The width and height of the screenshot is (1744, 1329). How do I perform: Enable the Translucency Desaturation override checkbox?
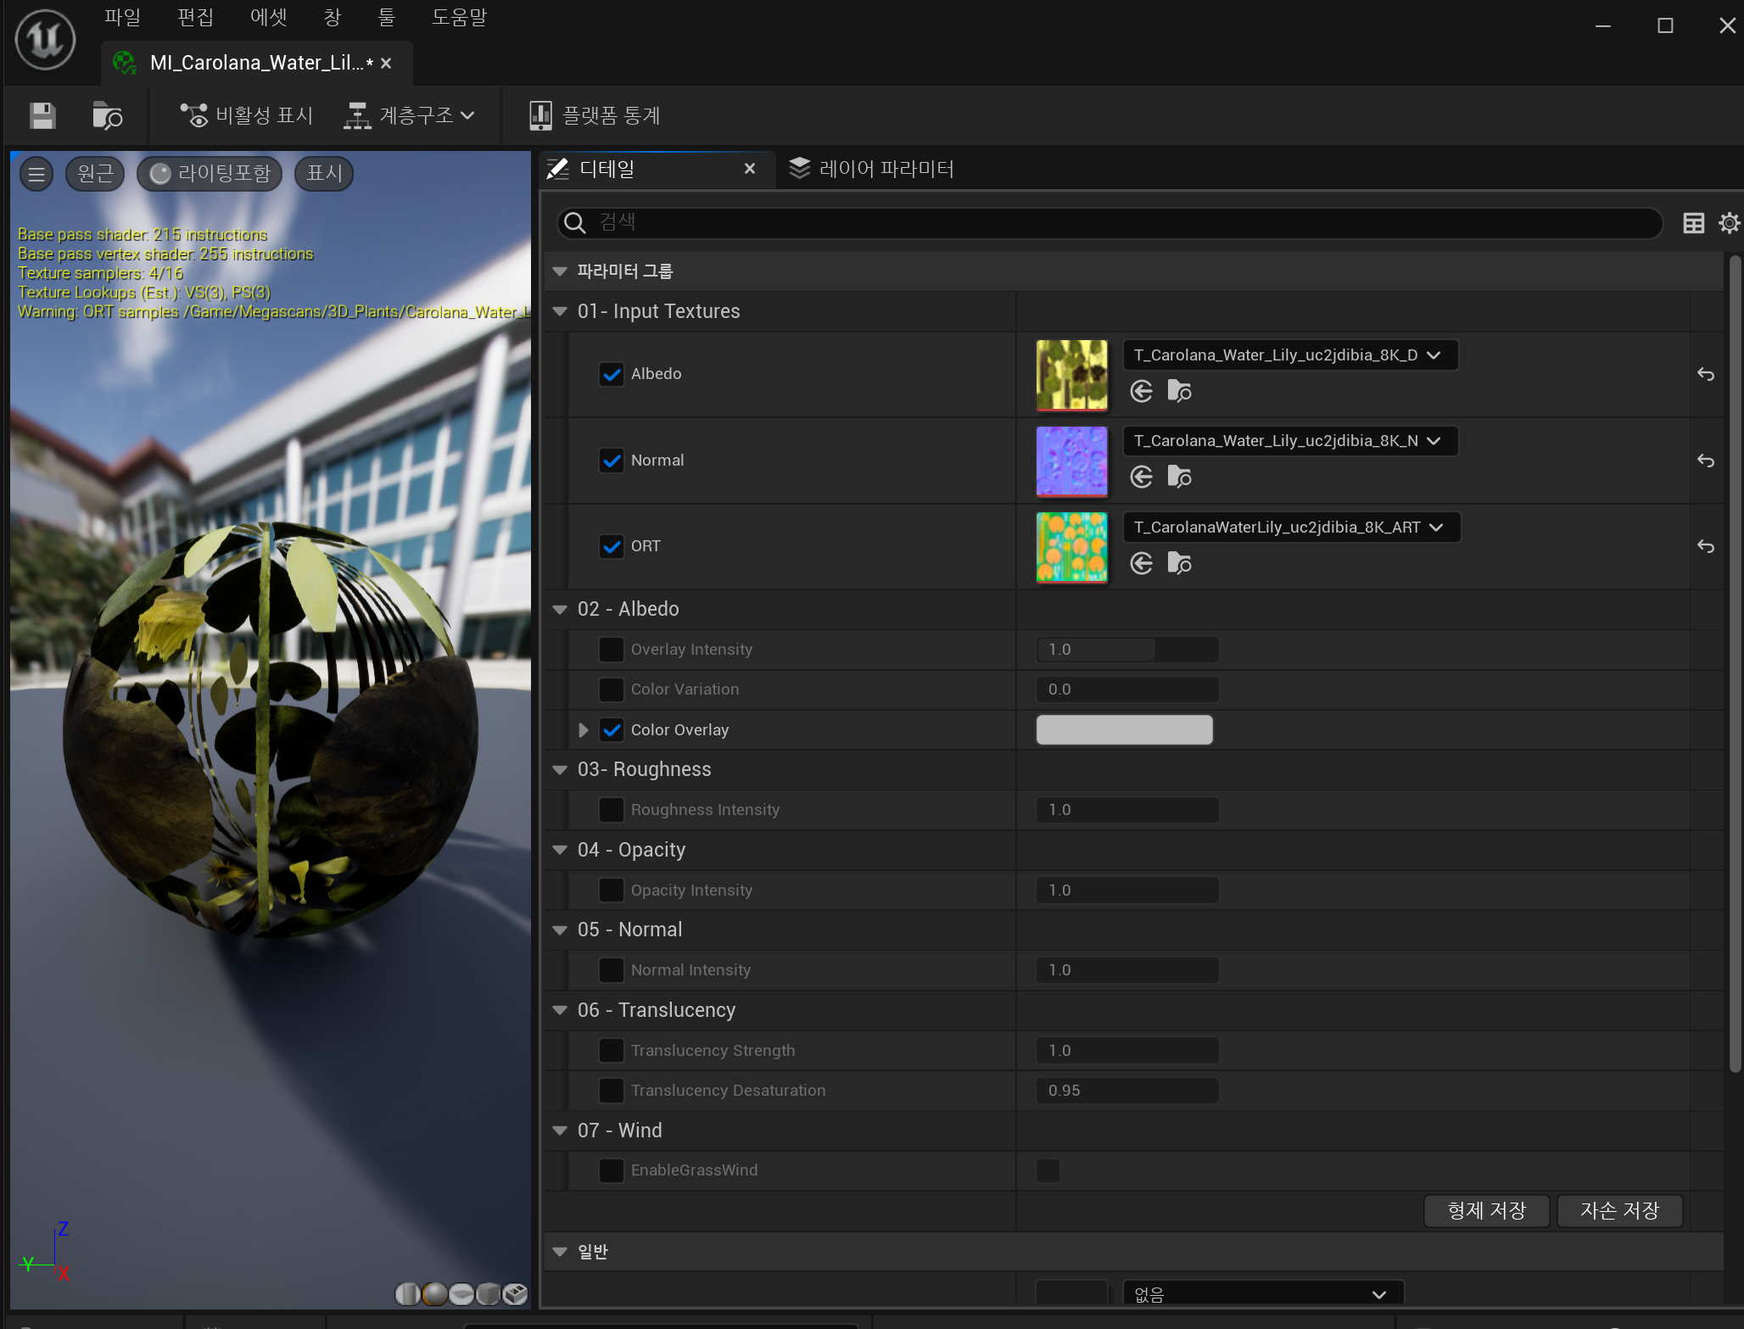pyautogui.click(x=612, y=1091)
